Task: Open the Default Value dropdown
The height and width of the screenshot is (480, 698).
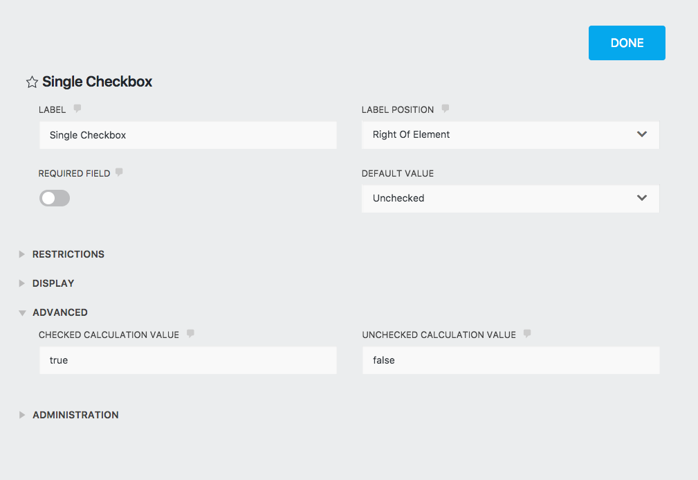Action: tap(510, 199)
